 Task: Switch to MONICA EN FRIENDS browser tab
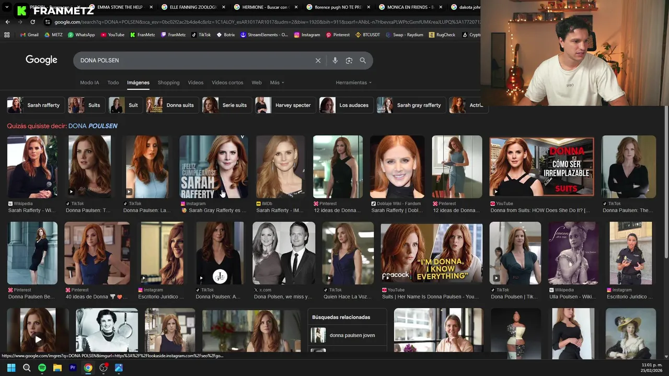[x=410, y=7]
